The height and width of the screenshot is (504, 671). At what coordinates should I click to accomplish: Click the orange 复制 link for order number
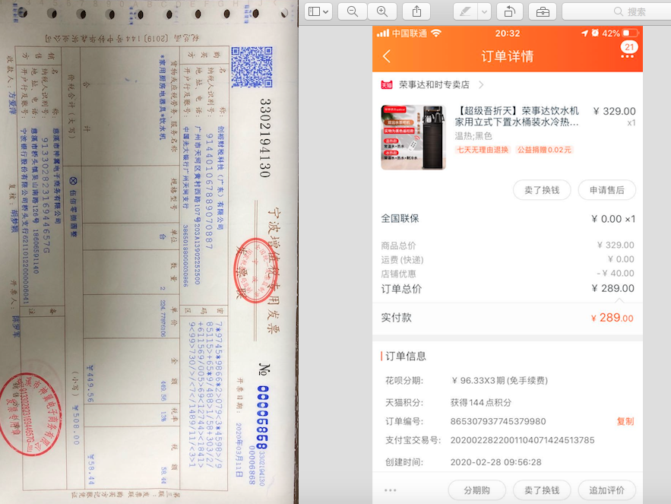625,421
